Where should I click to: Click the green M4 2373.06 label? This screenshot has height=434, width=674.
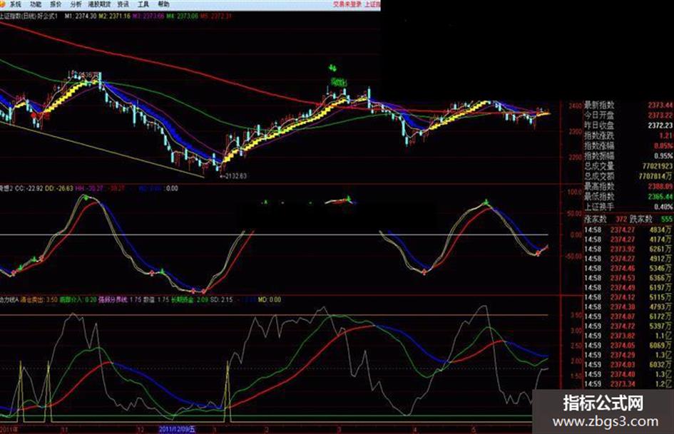coord(183,16)
